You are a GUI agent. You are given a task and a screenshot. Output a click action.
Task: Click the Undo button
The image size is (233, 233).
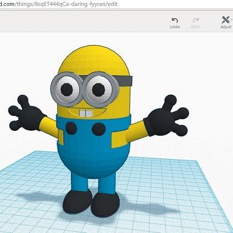(x=175, y=23)
